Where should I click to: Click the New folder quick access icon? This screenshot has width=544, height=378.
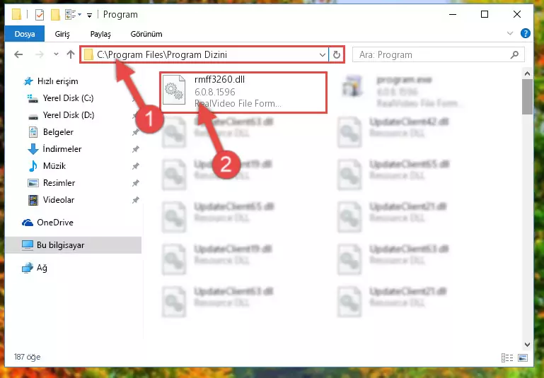coord(55,15)
